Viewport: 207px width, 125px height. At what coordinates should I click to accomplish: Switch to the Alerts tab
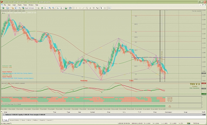click(29, 120)
